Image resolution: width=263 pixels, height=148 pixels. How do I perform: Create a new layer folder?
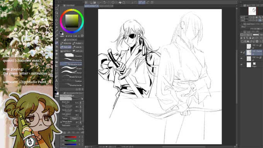(248, 41)
